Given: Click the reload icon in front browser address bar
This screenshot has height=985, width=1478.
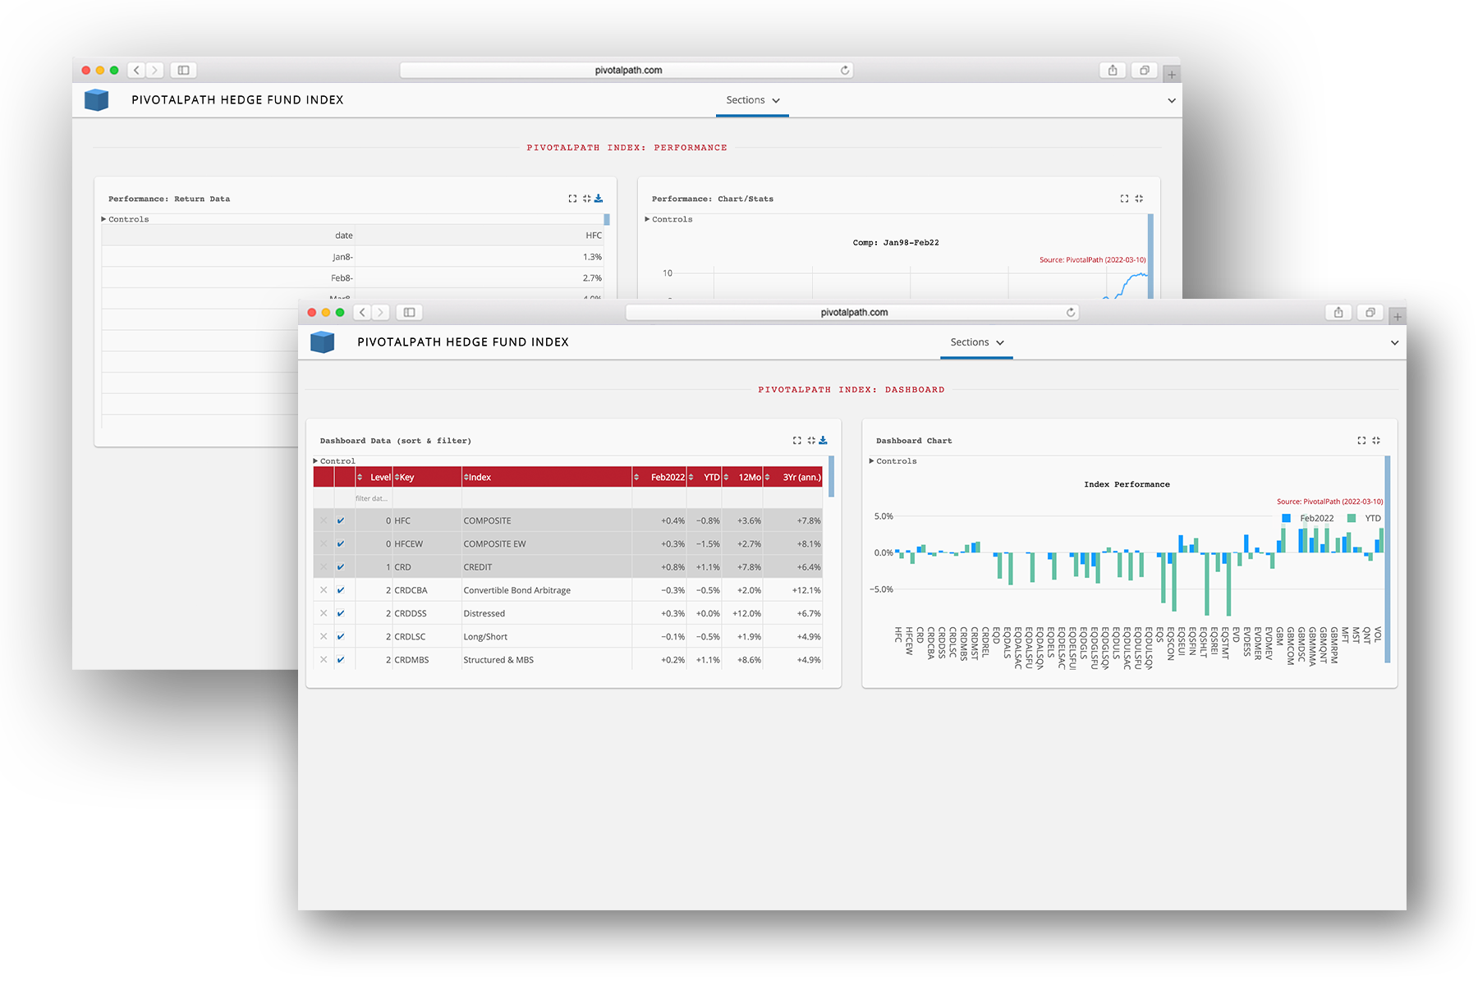Looking at the screenshot, I should coord(1071,313).
